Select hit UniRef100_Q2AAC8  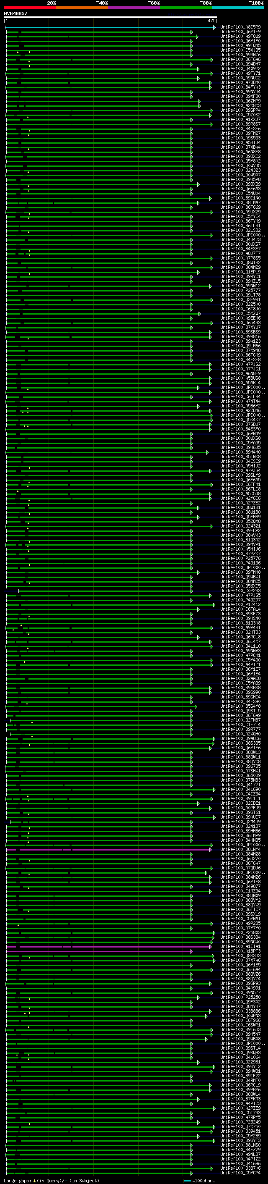240,678
